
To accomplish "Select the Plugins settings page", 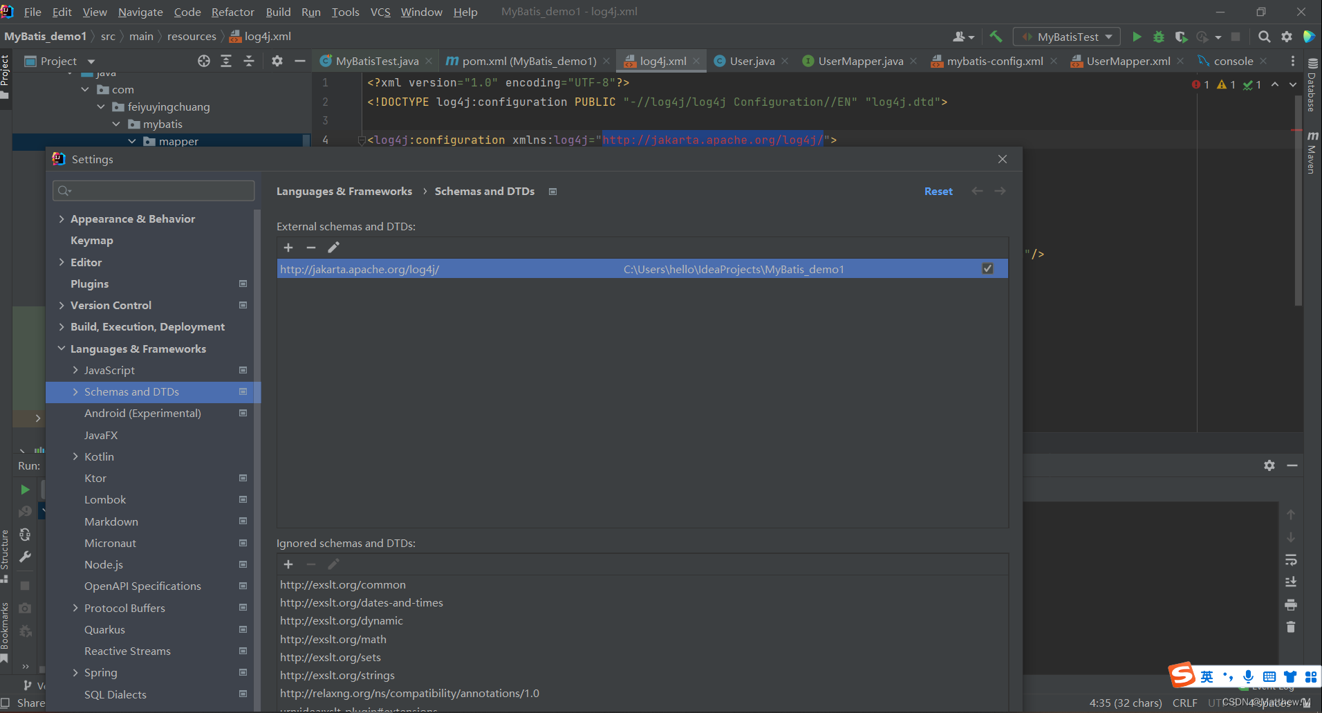I will pyautogui.click(x=89, y=284).
